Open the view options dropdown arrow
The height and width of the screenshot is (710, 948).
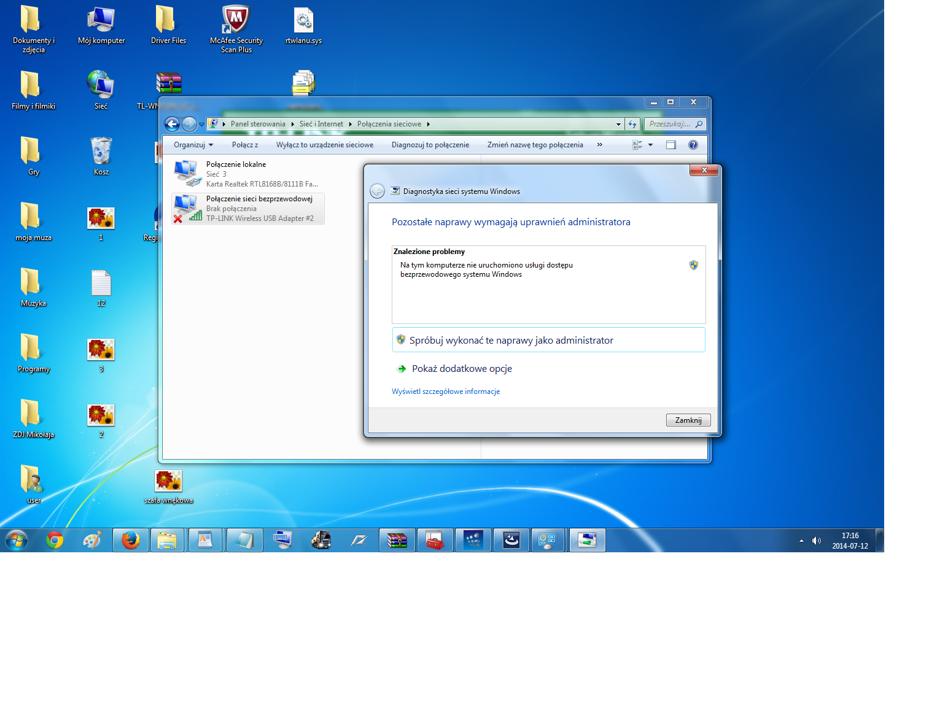tap(650, 145)
